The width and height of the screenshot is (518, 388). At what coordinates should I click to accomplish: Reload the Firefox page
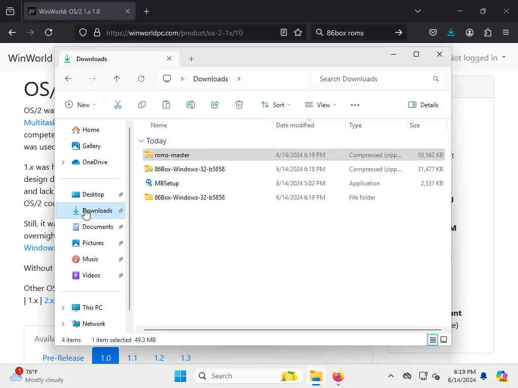pos(49,32)
